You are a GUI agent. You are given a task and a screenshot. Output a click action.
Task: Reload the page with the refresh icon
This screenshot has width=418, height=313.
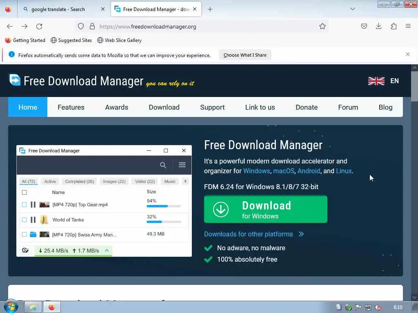[x=39, y=26]
